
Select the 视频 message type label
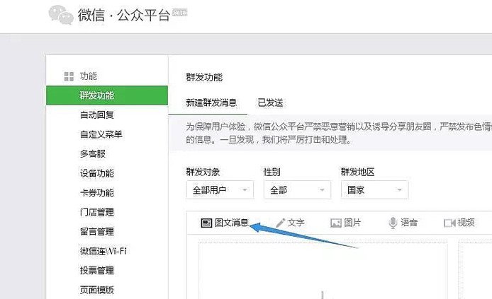point(466,223)
